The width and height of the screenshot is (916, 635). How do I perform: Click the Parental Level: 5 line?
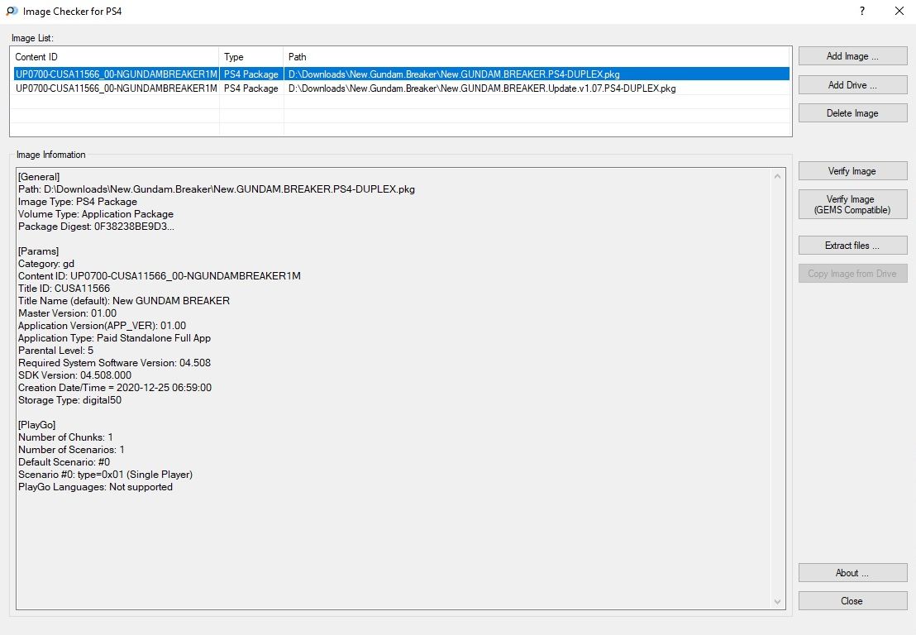(55, 350)
